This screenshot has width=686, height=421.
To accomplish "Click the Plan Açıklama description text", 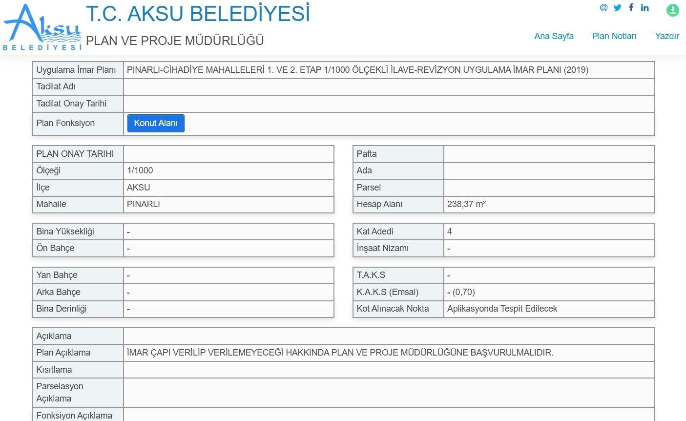I will click(340, 353).
